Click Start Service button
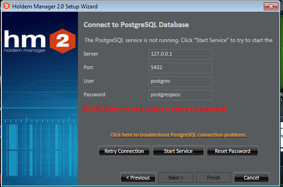 pyautogui.click(x=178, y=151)
